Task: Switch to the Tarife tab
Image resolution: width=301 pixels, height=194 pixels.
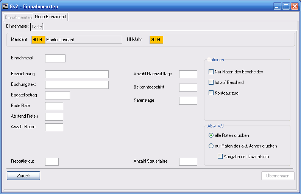Action: click(37, 26)
